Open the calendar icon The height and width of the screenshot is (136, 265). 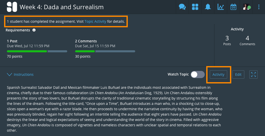coord(233,7)
